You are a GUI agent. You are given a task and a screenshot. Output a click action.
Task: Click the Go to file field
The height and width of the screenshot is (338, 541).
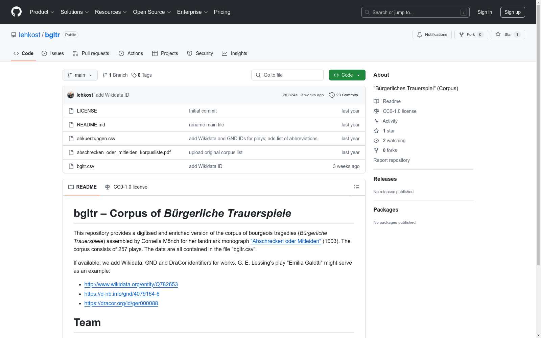287,75
